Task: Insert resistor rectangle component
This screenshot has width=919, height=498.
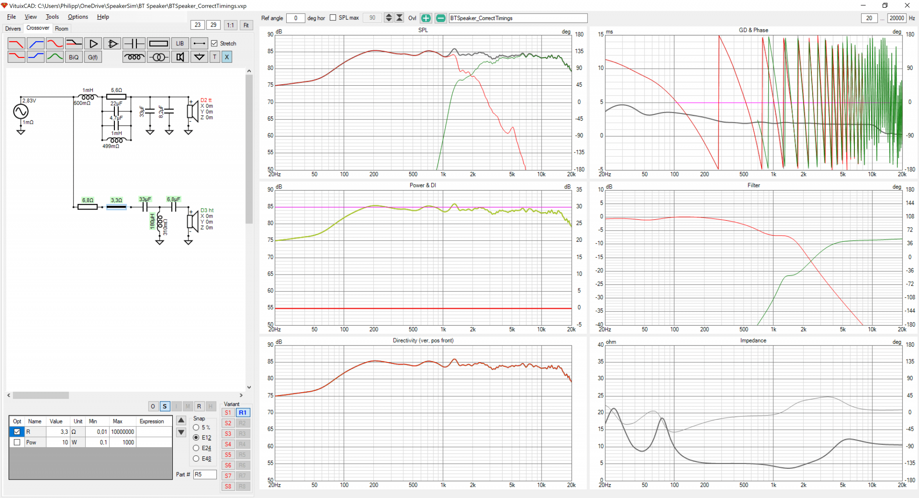Action: tap(158, 44)
